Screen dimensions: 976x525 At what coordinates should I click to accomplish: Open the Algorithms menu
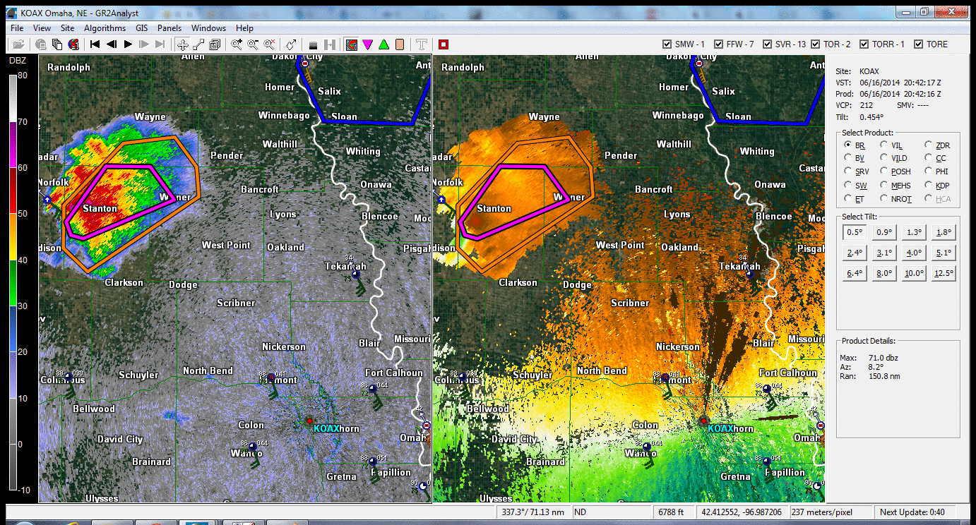105,28
